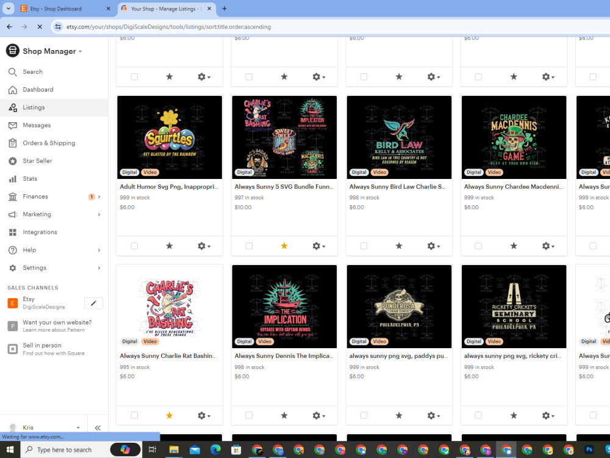Open File Explorer from taskbar
610x458 pixels.
click(173, 450)
